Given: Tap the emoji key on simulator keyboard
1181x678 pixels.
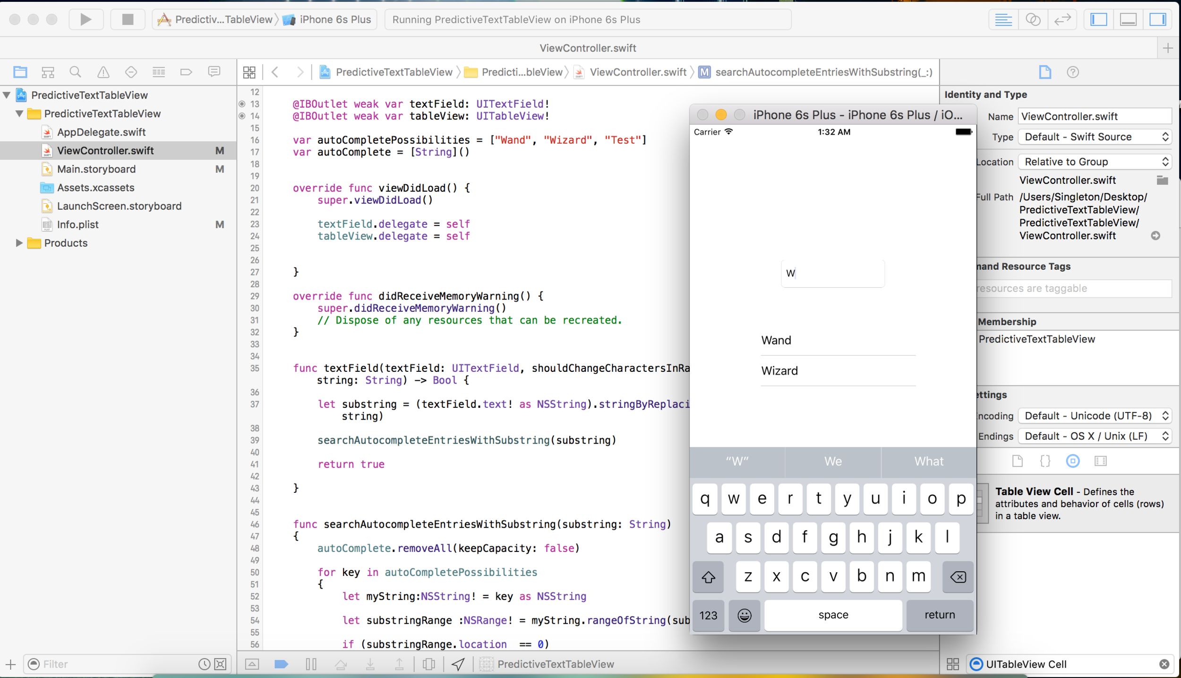Looking at the screenshot, I should point(745,615).
